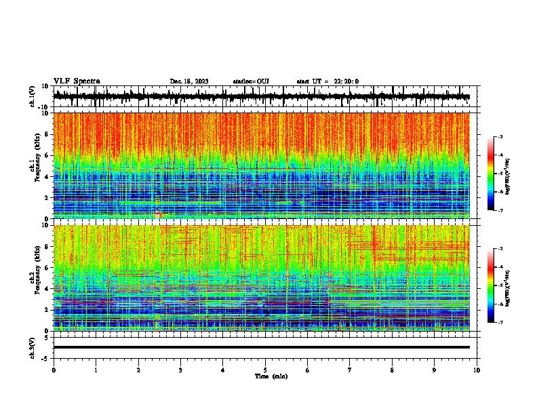Click the "-5" label on the ch.2 color bar
This screenshot has width=537, height=415.
pyautogui.click(x=500, y=285)
